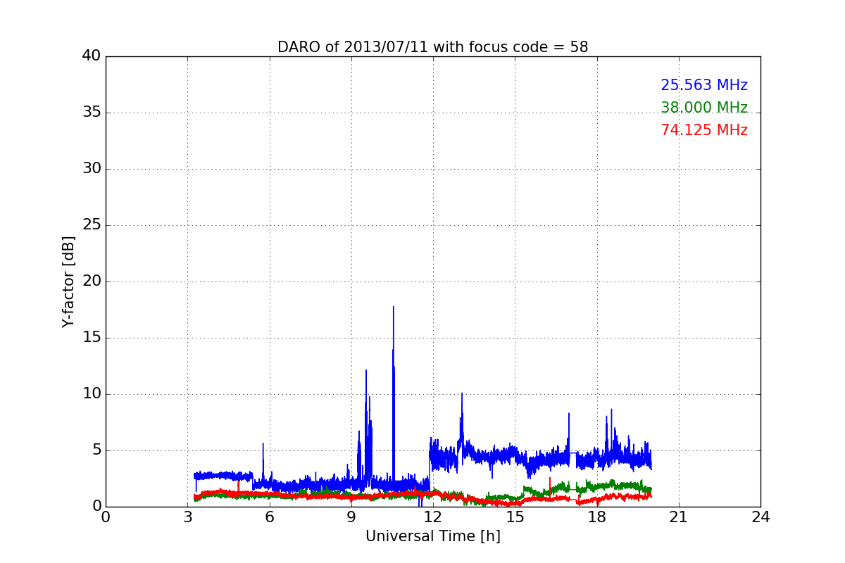The width and height of the screenshot is (845, 563).
Task: Click the x-axis tick label "24"
Action: [x=760, y=517]
